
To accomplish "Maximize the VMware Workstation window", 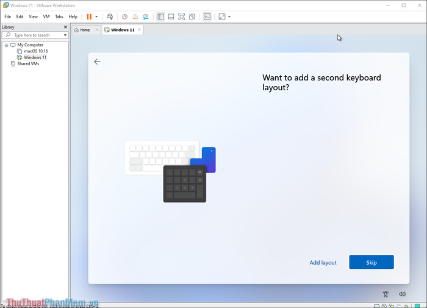I will coord(404,5).
